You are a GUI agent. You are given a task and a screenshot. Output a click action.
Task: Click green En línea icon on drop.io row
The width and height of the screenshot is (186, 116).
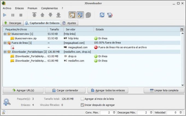click(96, 56)
